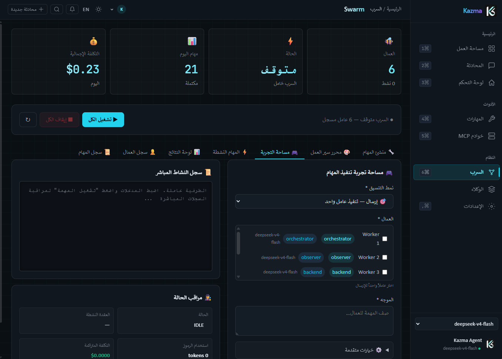Screen dimensions: 502x359
Task: Select the swarm icon (السرب) in the sidebar
Action: pyautogui.click(x=492, y=172)
